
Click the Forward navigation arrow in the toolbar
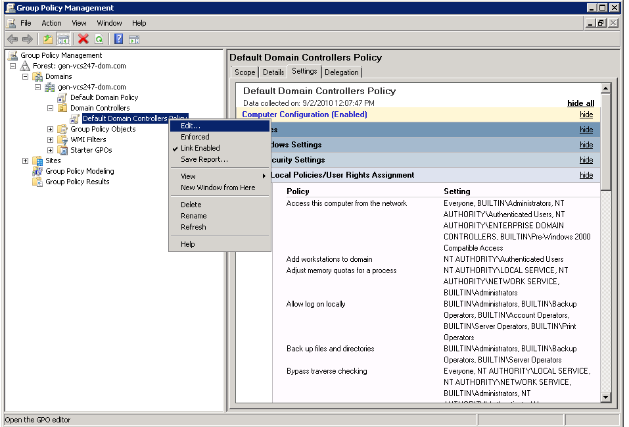point(26,39)
